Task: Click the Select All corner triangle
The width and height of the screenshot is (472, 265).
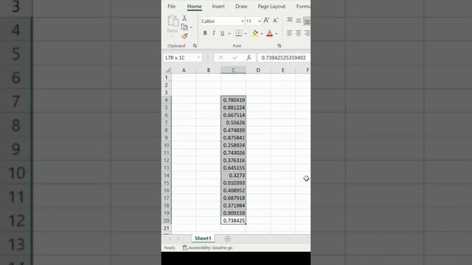Action: click(168, 70)
